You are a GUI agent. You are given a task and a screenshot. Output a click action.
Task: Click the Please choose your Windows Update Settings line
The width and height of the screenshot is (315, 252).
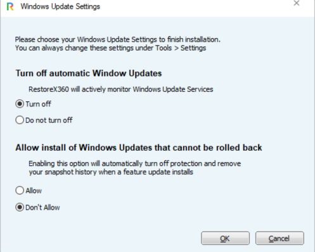[x=118, y=39]
